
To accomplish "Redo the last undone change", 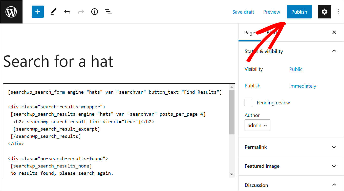I will click(x=81, y=12).
